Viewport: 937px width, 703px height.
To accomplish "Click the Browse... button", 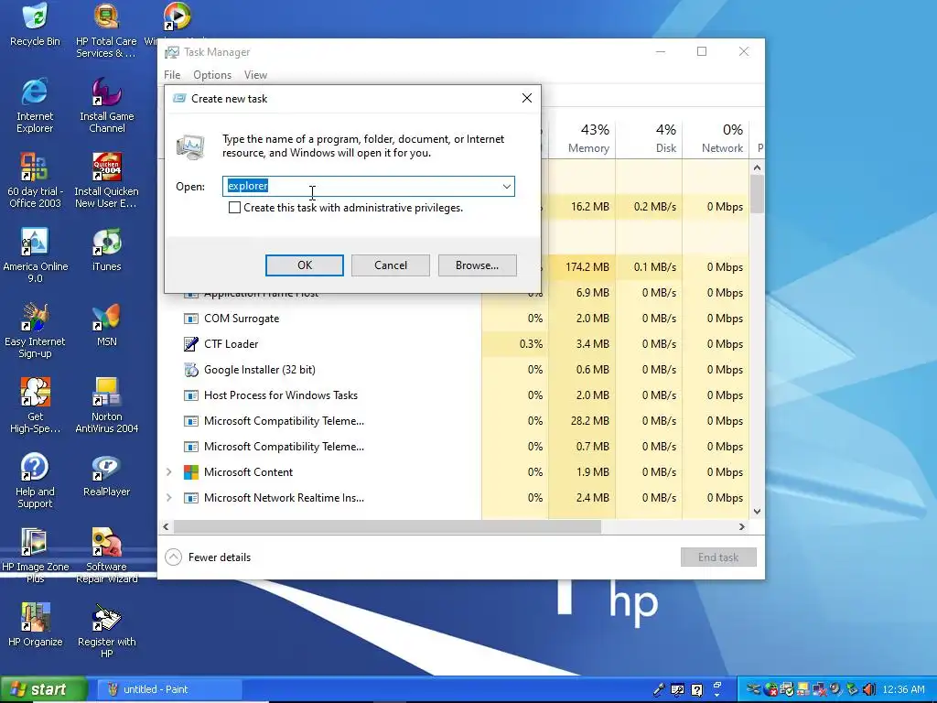I will click(x=477, y=265).
